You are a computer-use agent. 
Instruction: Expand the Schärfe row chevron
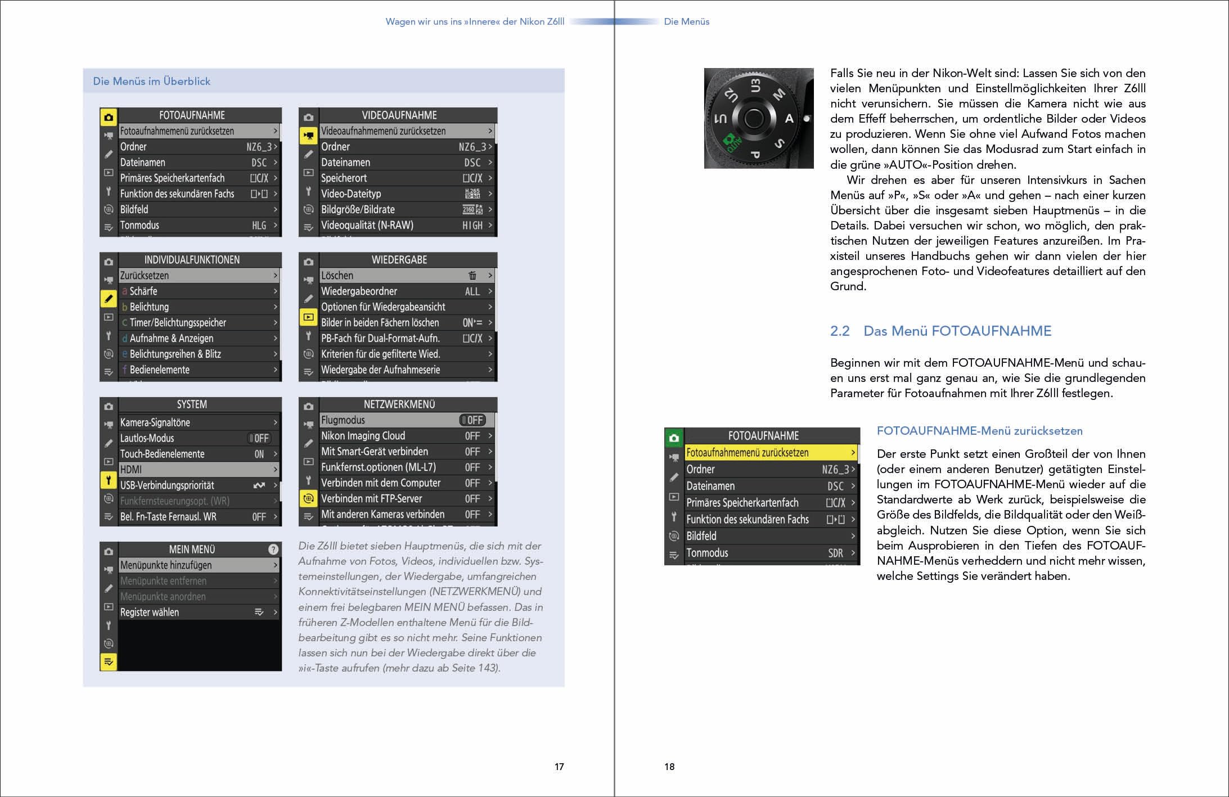[x=276, y=291]
